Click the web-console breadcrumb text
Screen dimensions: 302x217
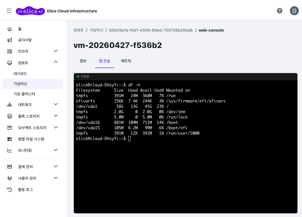[211, 30]
